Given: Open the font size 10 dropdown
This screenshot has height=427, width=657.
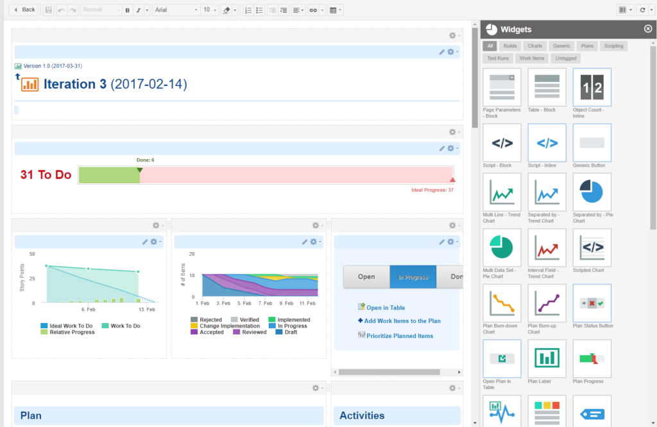Looking at the screenshot, I should click(x=209, y=10).
